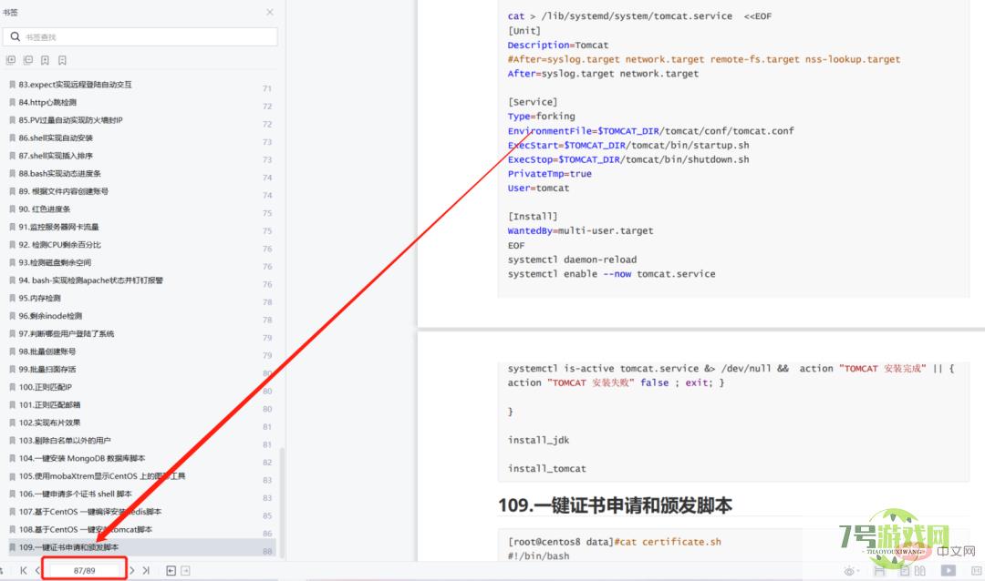Screen dimensions: 985x581
Task: Go back to the previous view
Action: (171, 570)
